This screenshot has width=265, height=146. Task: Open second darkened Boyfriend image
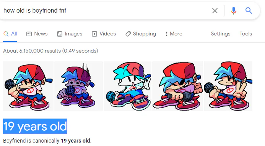point(78,86)
